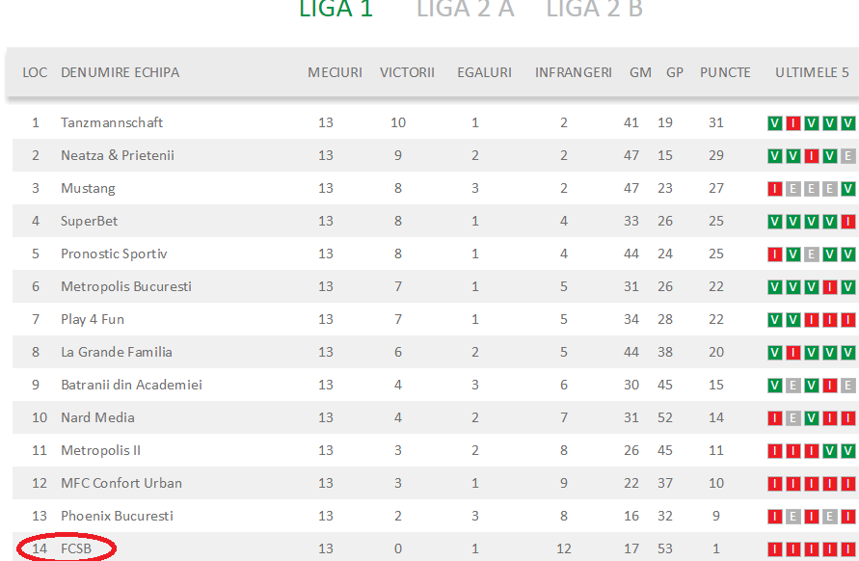Click the red I badge for La Grande Familia
This screenshot has height=561, width=859.
[792, 353]
